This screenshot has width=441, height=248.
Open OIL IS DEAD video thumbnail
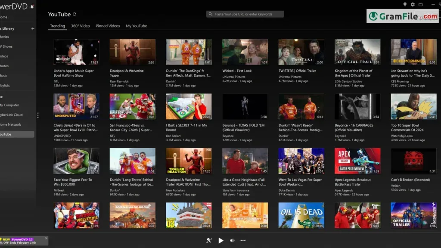pos(301,215)
